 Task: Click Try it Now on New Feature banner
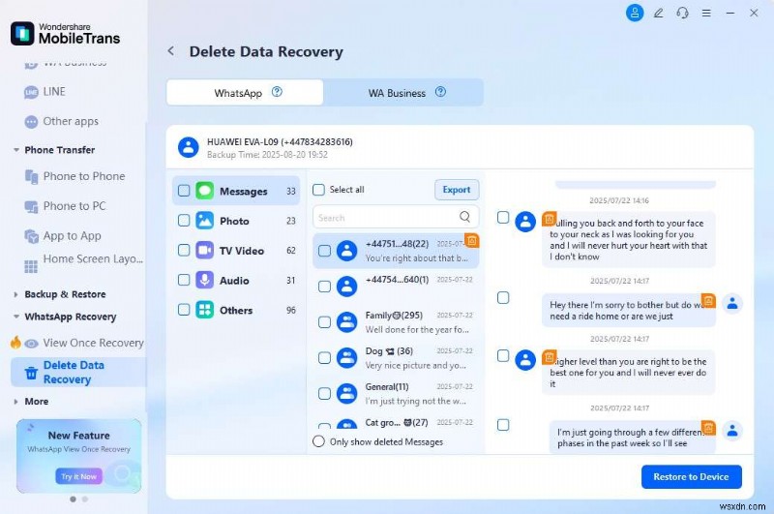click(x=79, y=476)
